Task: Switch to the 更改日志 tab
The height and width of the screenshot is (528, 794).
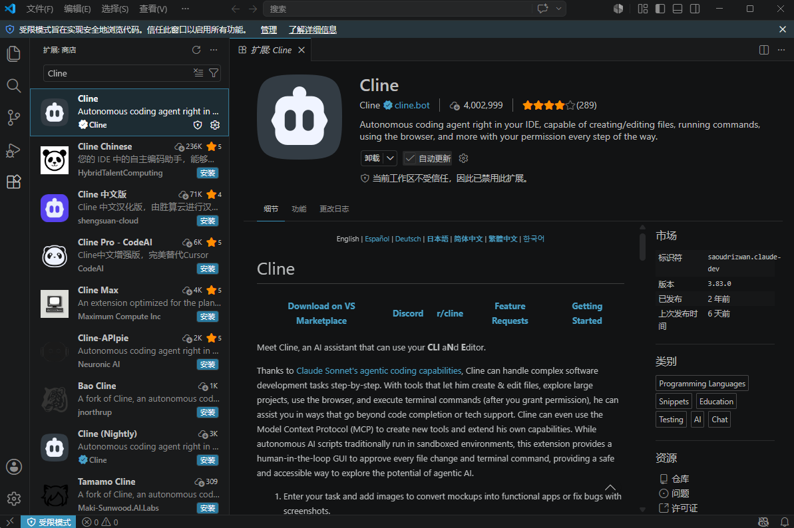Action: [334, 209]
